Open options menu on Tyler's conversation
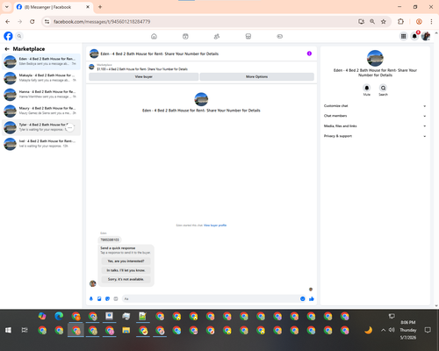 click(70, 127)
